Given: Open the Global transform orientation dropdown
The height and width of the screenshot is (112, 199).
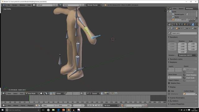Looking at the screenshot, I should [60, 93].
